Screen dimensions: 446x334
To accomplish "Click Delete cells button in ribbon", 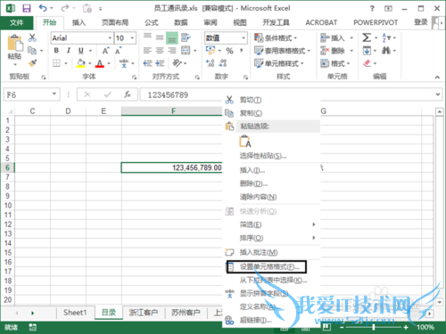I will 333,51.
